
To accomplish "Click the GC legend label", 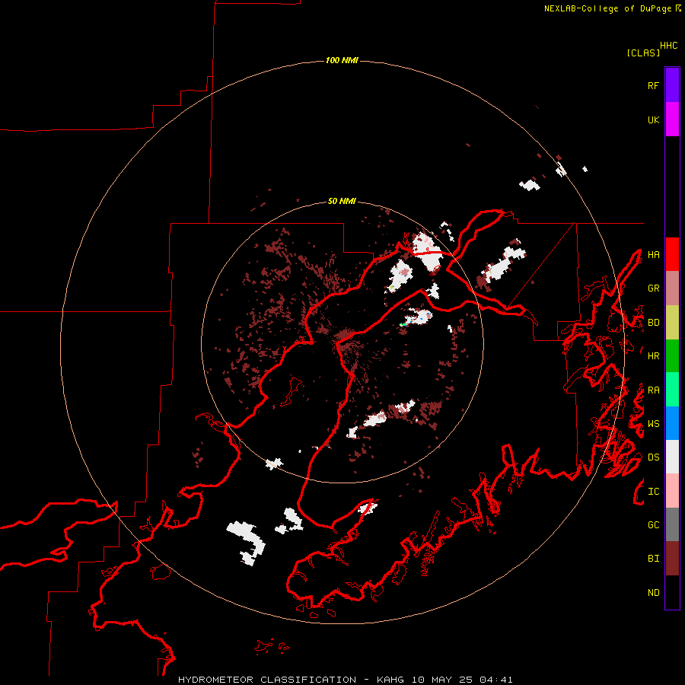I will [x=653, y=525].
